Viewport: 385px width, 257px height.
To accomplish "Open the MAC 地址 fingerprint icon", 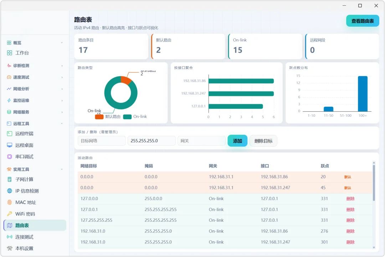I will point(10,203).
